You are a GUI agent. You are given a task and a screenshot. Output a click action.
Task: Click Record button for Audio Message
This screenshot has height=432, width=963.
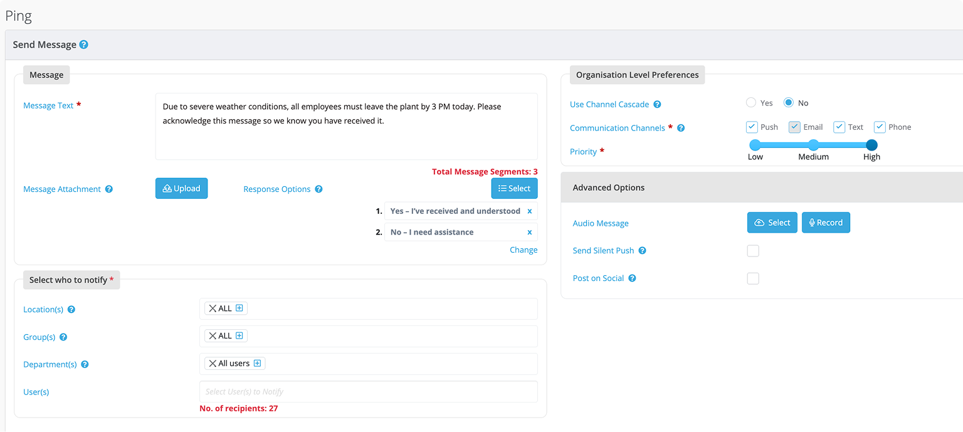coord(826,223)
